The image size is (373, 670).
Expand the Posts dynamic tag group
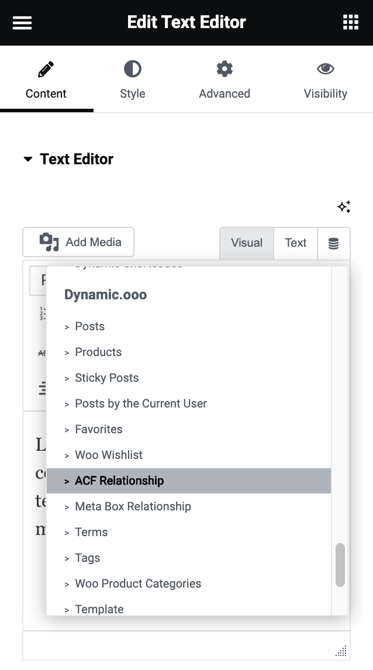tap(89, 326)
